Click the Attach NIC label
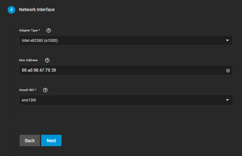 (27, 90)
